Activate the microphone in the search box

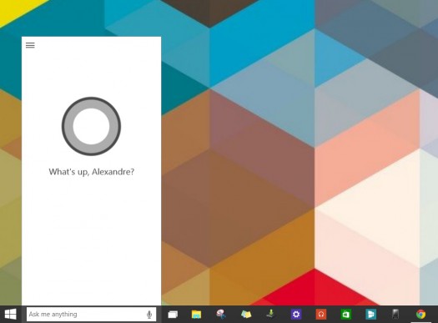(149, 315)
